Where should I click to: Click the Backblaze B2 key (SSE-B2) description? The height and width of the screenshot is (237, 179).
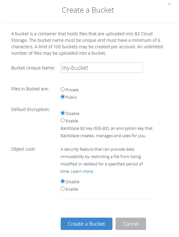(107, 132)
